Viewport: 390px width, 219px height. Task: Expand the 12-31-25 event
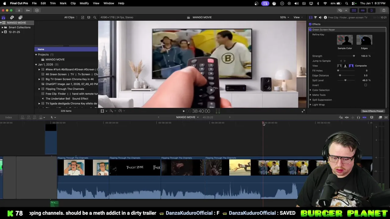2,32
